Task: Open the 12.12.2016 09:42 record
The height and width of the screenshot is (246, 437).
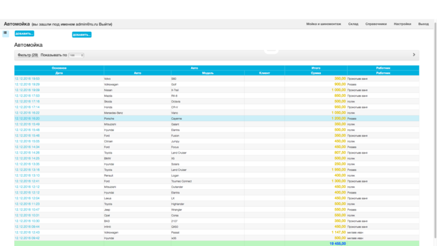Action: (27, 239)
